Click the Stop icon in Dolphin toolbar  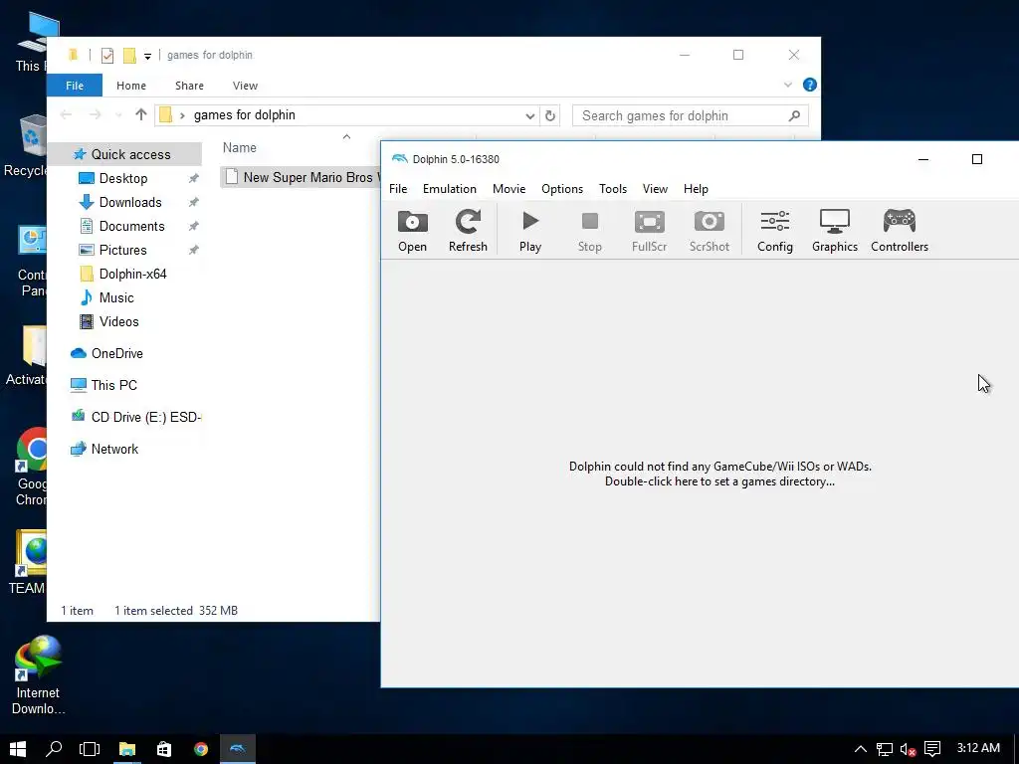coord(589,231)
